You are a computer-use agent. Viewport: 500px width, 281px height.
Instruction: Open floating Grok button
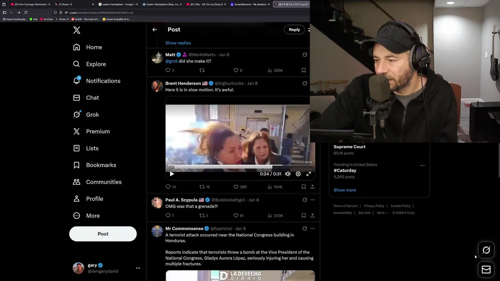tap(486, 250)
